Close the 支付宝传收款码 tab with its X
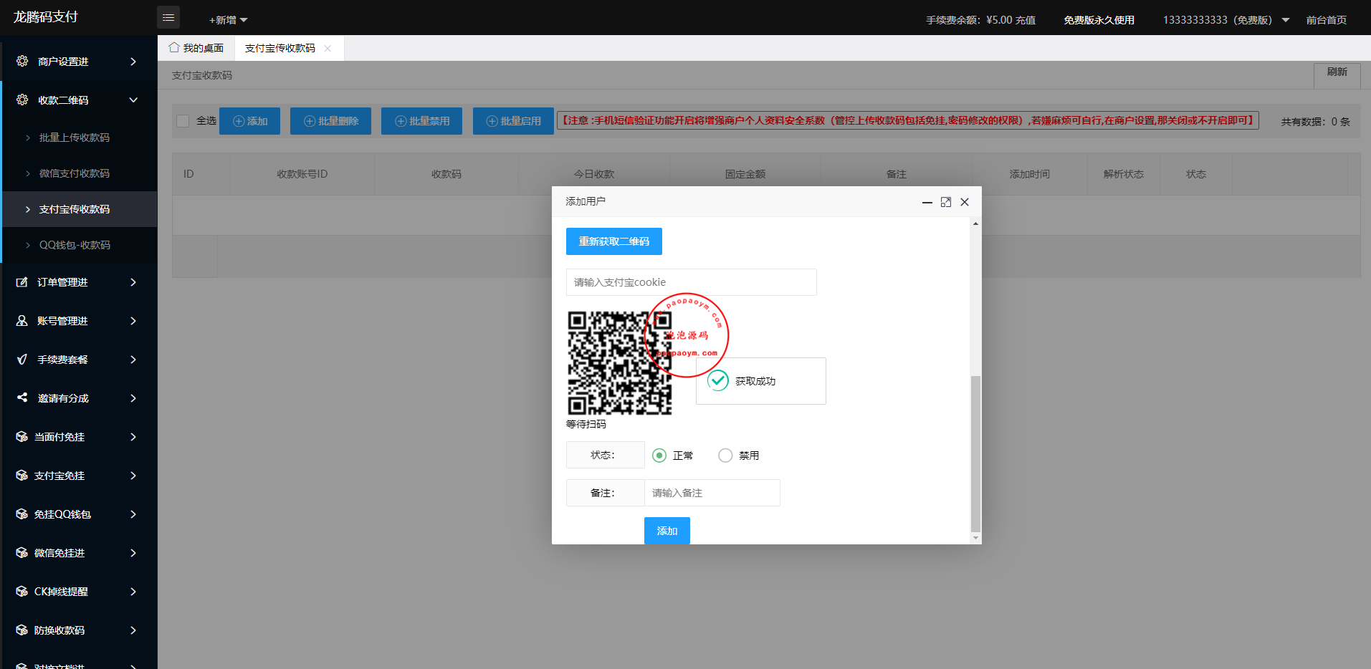 (x=328, y=49)
